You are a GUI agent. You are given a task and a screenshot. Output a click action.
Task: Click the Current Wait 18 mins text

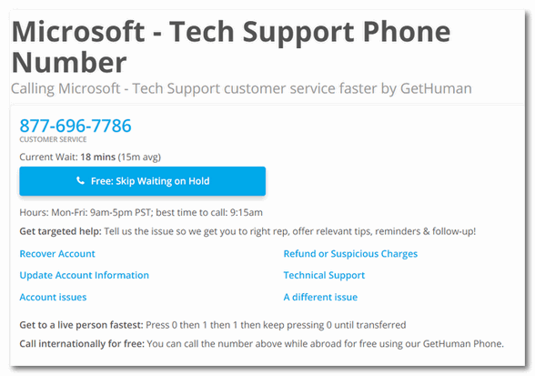pyautogui.click(x=67, y=158)
